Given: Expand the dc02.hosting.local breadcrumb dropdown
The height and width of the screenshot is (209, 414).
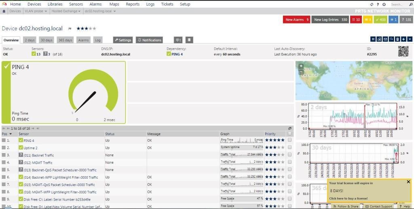Looking at the screenshot, I should [x=114, y=11].
